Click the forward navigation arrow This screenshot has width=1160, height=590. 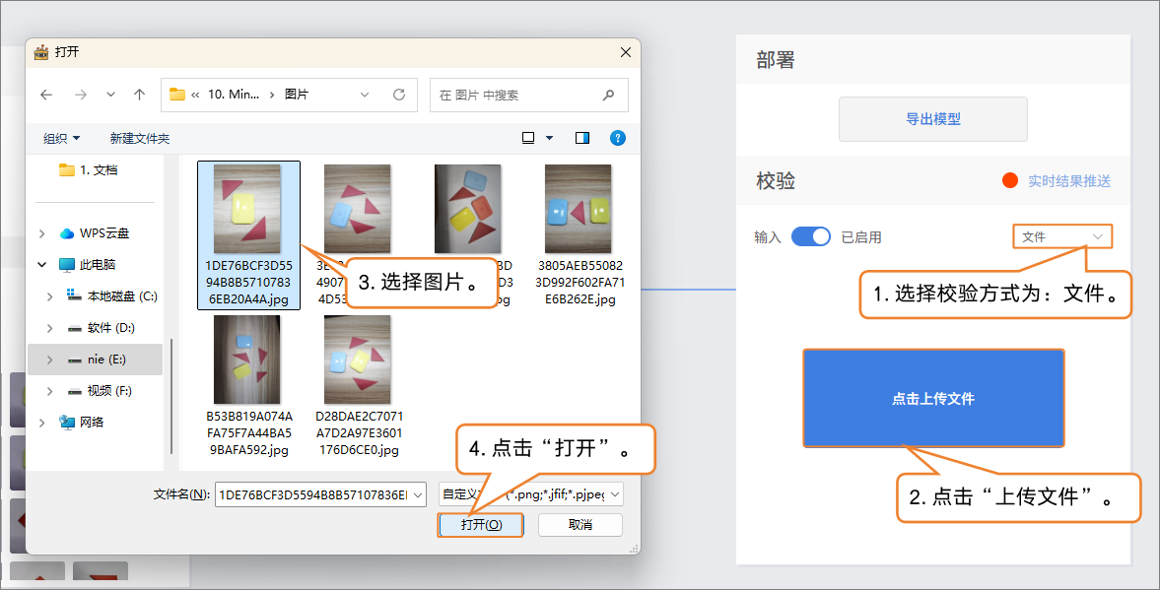tap(81, 95)
